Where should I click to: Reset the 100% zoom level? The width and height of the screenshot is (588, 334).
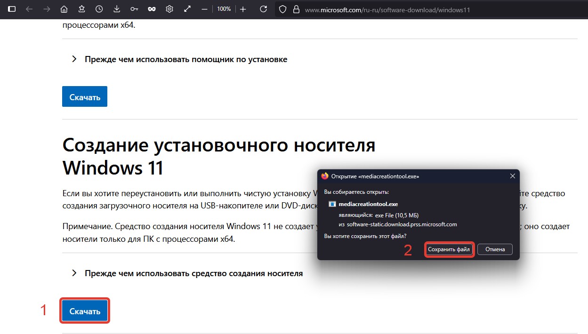pyautogui.click(x=224, y=9)
